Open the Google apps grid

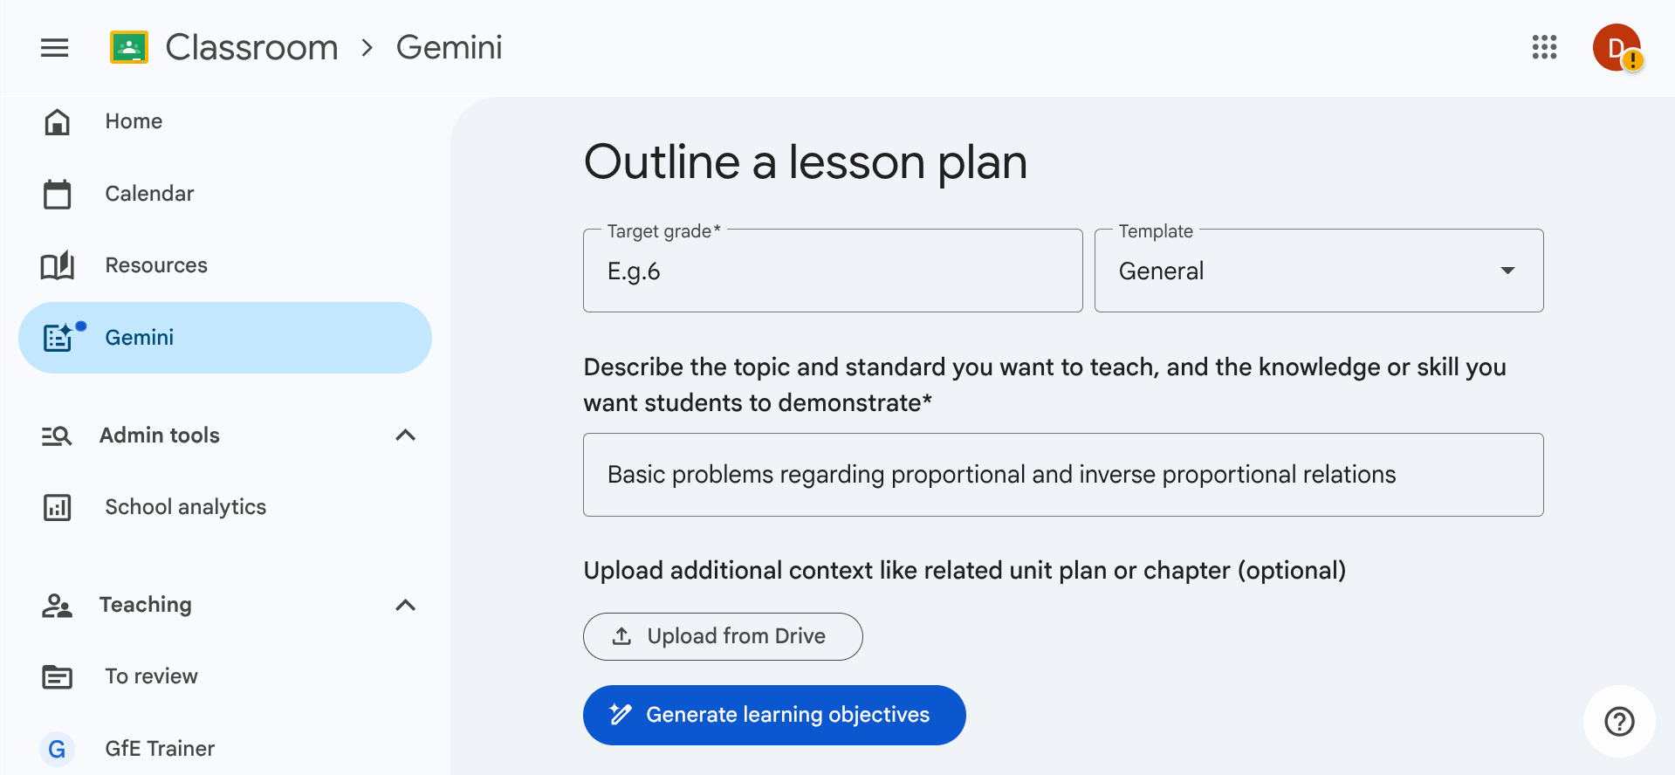pyautogui.click(x=1544, y=47)
